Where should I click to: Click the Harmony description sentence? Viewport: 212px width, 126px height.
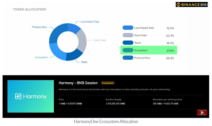coord(115,89)
